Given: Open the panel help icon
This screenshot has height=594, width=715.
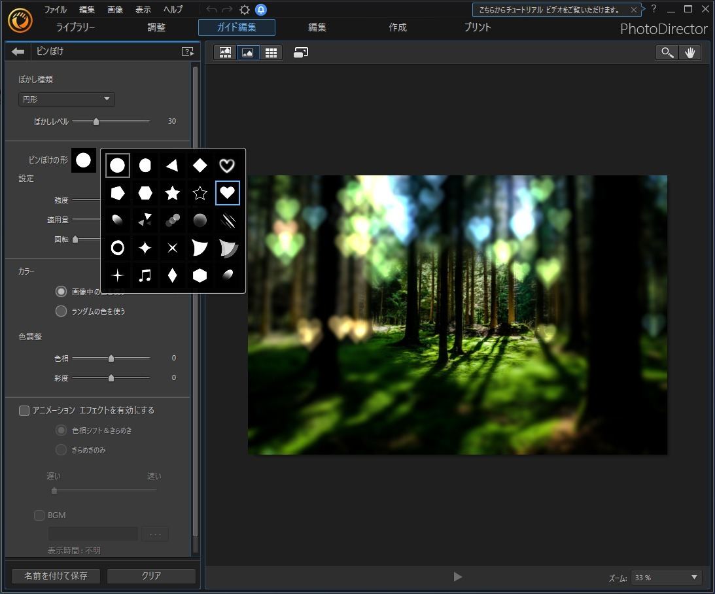Looking at the screenshot, I should point(187,52).
